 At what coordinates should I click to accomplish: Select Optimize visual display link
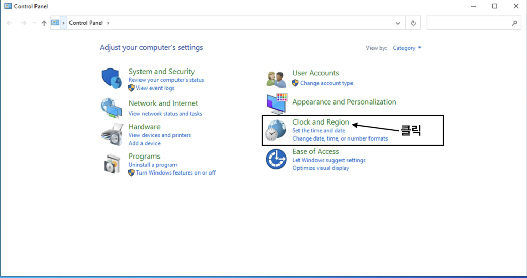pyautogui.click(x=321, y=168)
